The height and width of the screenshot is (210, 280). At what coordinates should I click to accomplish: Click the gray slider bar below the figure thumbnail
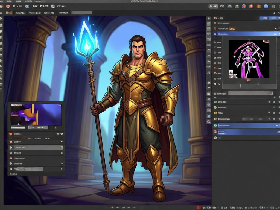[x=251, y=93]
